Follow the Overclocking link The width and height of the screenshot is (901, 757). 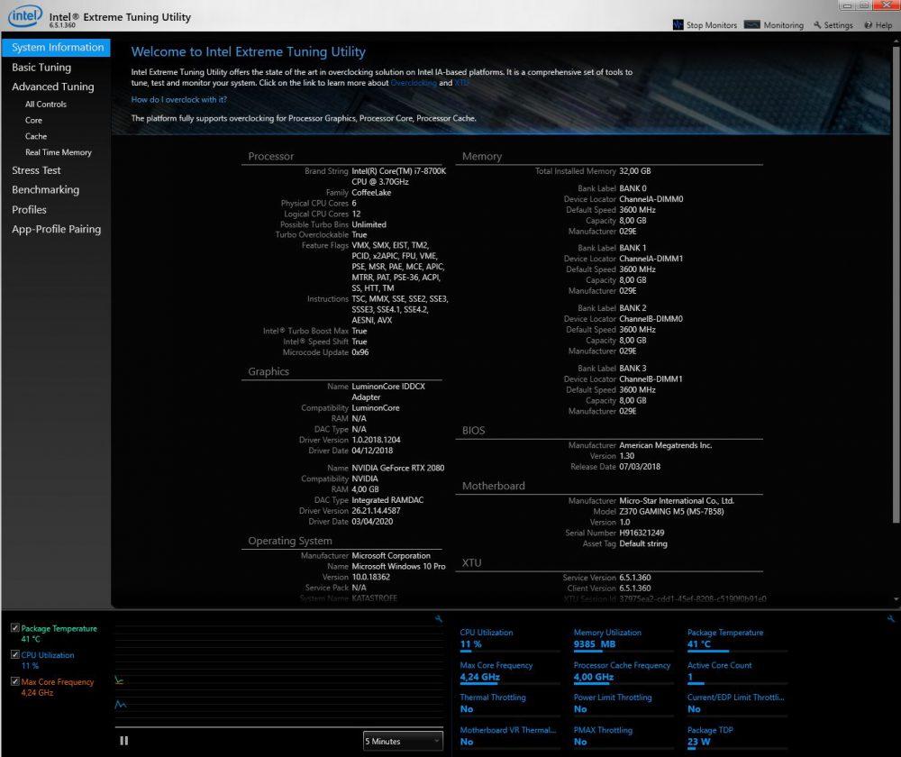pyautogui.click(x=414, y=83)
